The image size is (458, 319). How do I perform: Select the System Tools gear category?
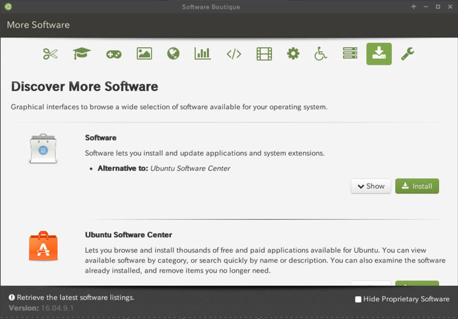(293, 54)
